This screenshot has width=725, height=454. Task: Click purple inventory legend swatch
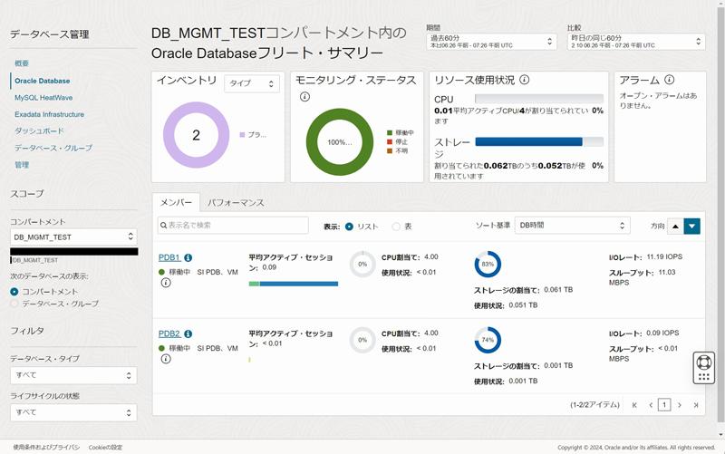242,134
